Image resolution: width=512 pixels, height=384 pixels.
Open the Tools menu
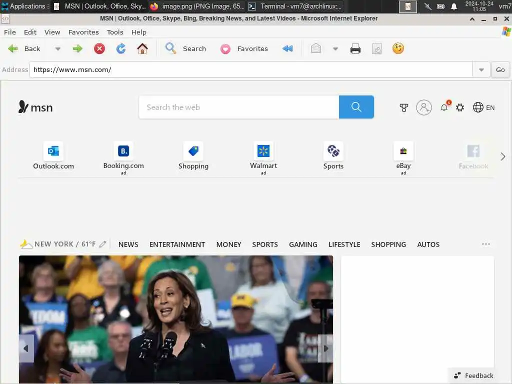coord(115,32)
